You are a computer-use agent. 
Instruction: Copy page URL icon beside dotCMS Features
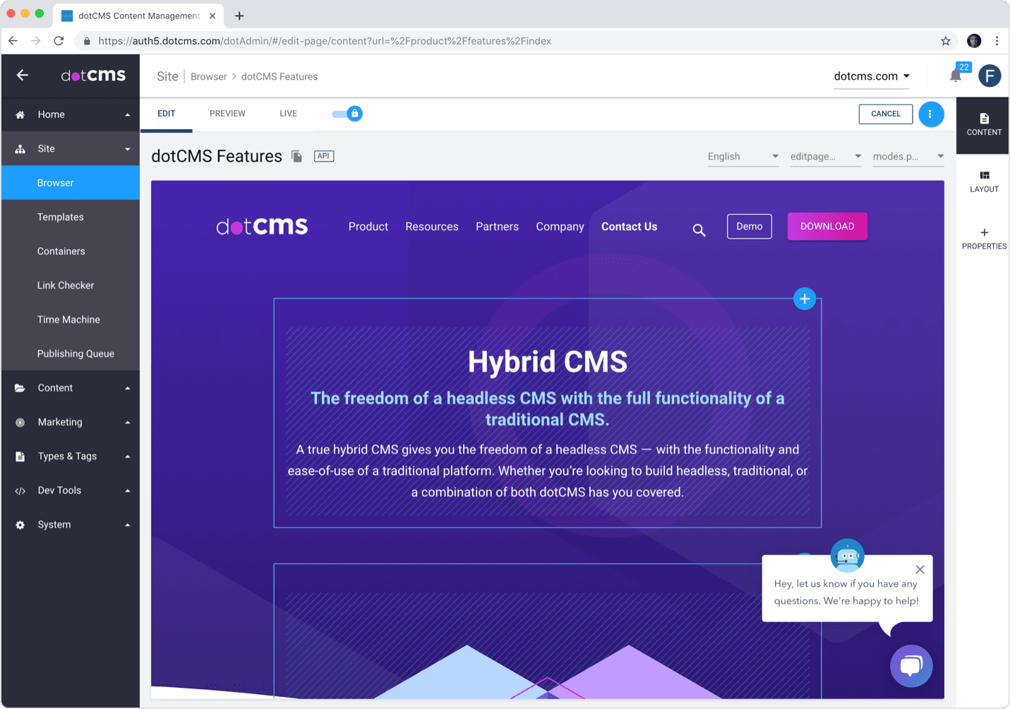pos(297,156)
